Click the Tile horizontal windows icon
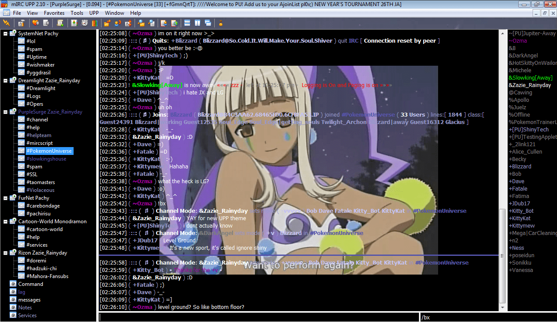The height and width of the screenshot is (322, 557). [187, 23]
